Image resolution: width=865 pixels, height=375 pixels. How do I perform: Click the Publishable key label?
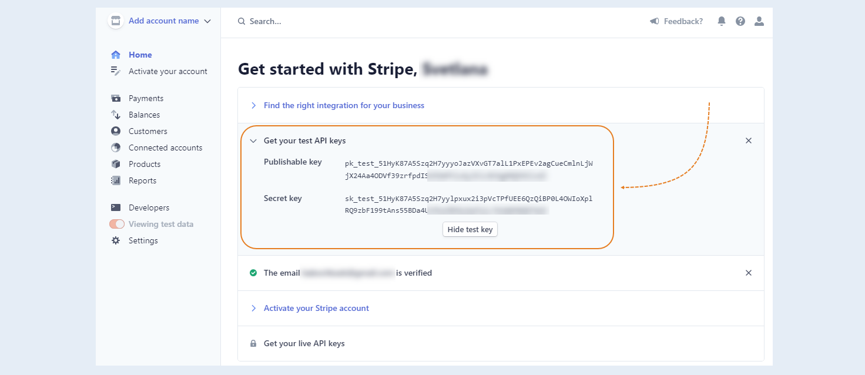pos(293,162)
